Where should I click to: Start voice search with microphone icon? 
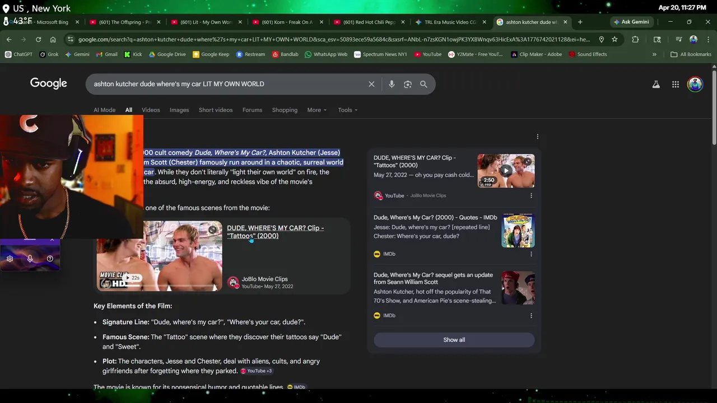pyautogui.click(x=392, y=84)
